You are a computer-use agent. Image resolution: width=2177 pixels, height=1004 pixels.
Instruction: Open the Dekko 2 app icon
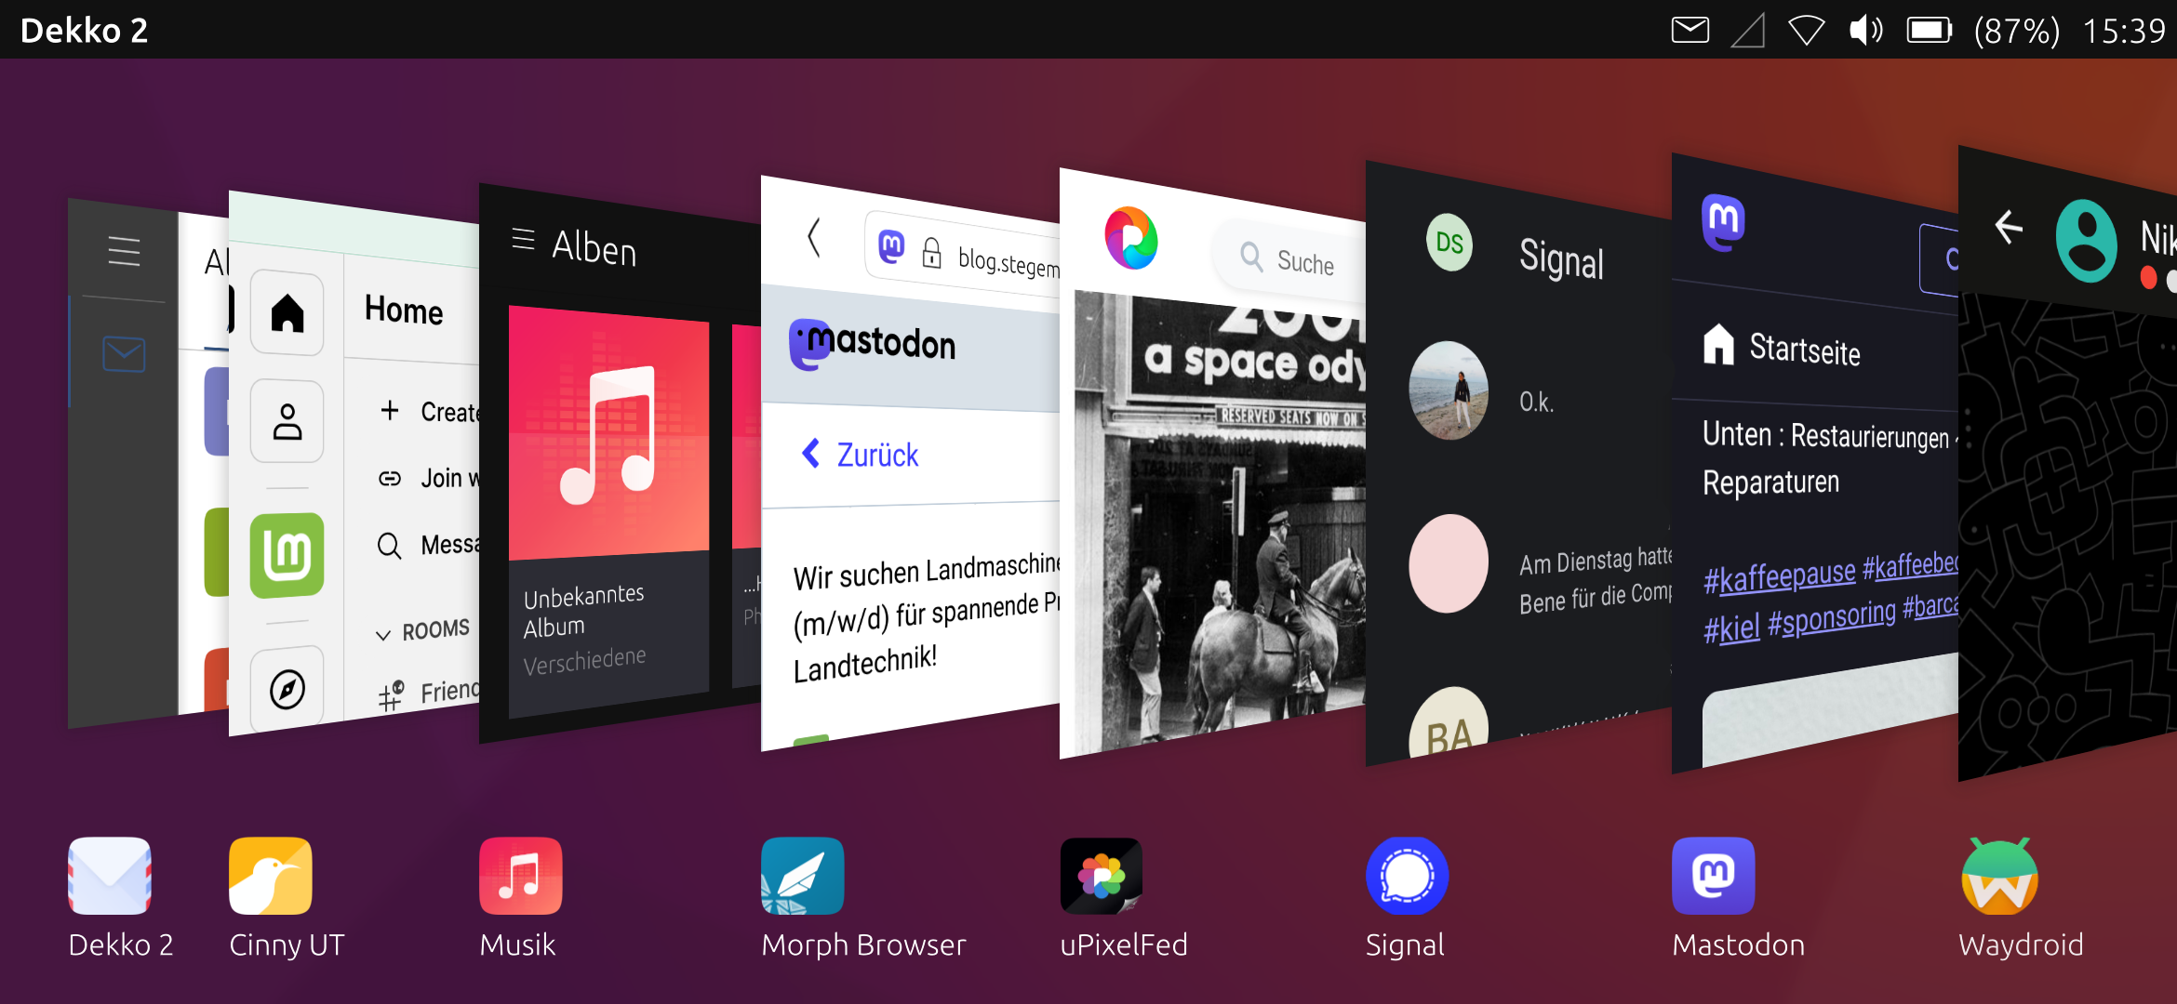[110, 876]
